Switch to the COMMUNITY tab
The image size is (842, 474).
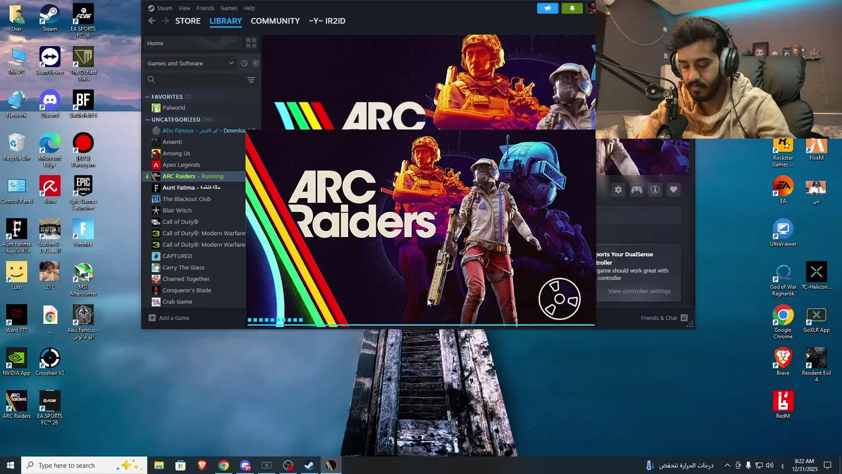pos(275,21)
